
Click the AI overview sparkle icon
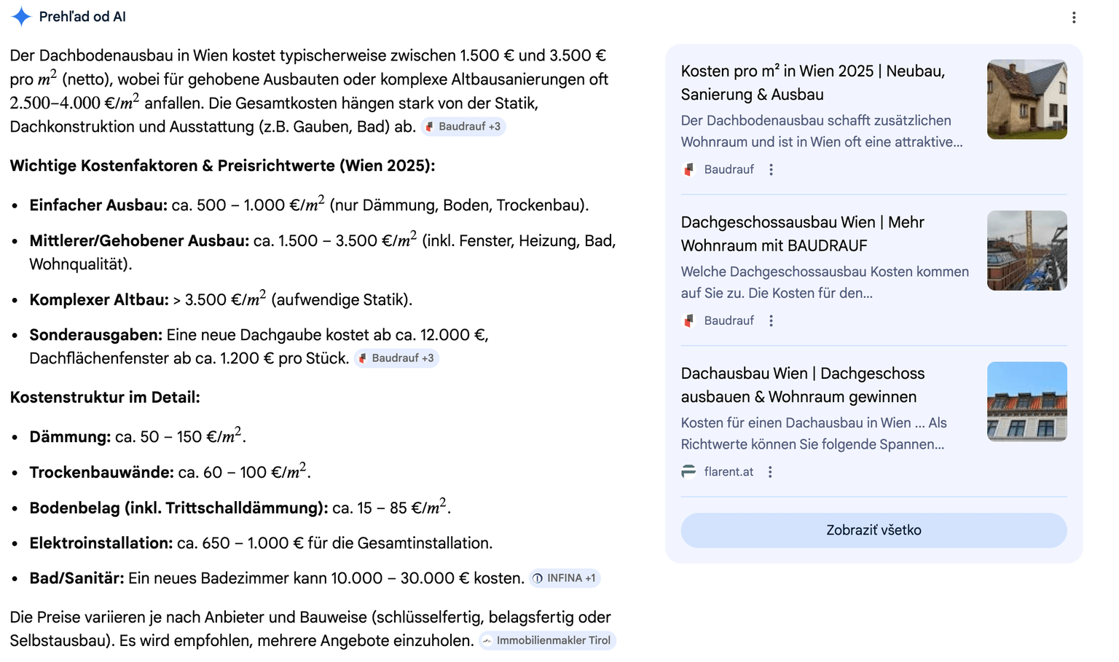click(21, 17)
